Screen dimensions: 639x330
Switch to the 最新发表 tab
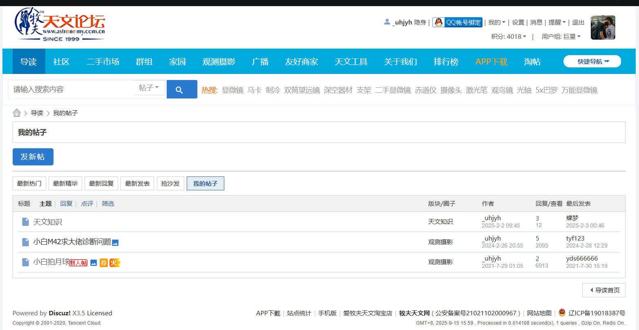pos(137,183)
